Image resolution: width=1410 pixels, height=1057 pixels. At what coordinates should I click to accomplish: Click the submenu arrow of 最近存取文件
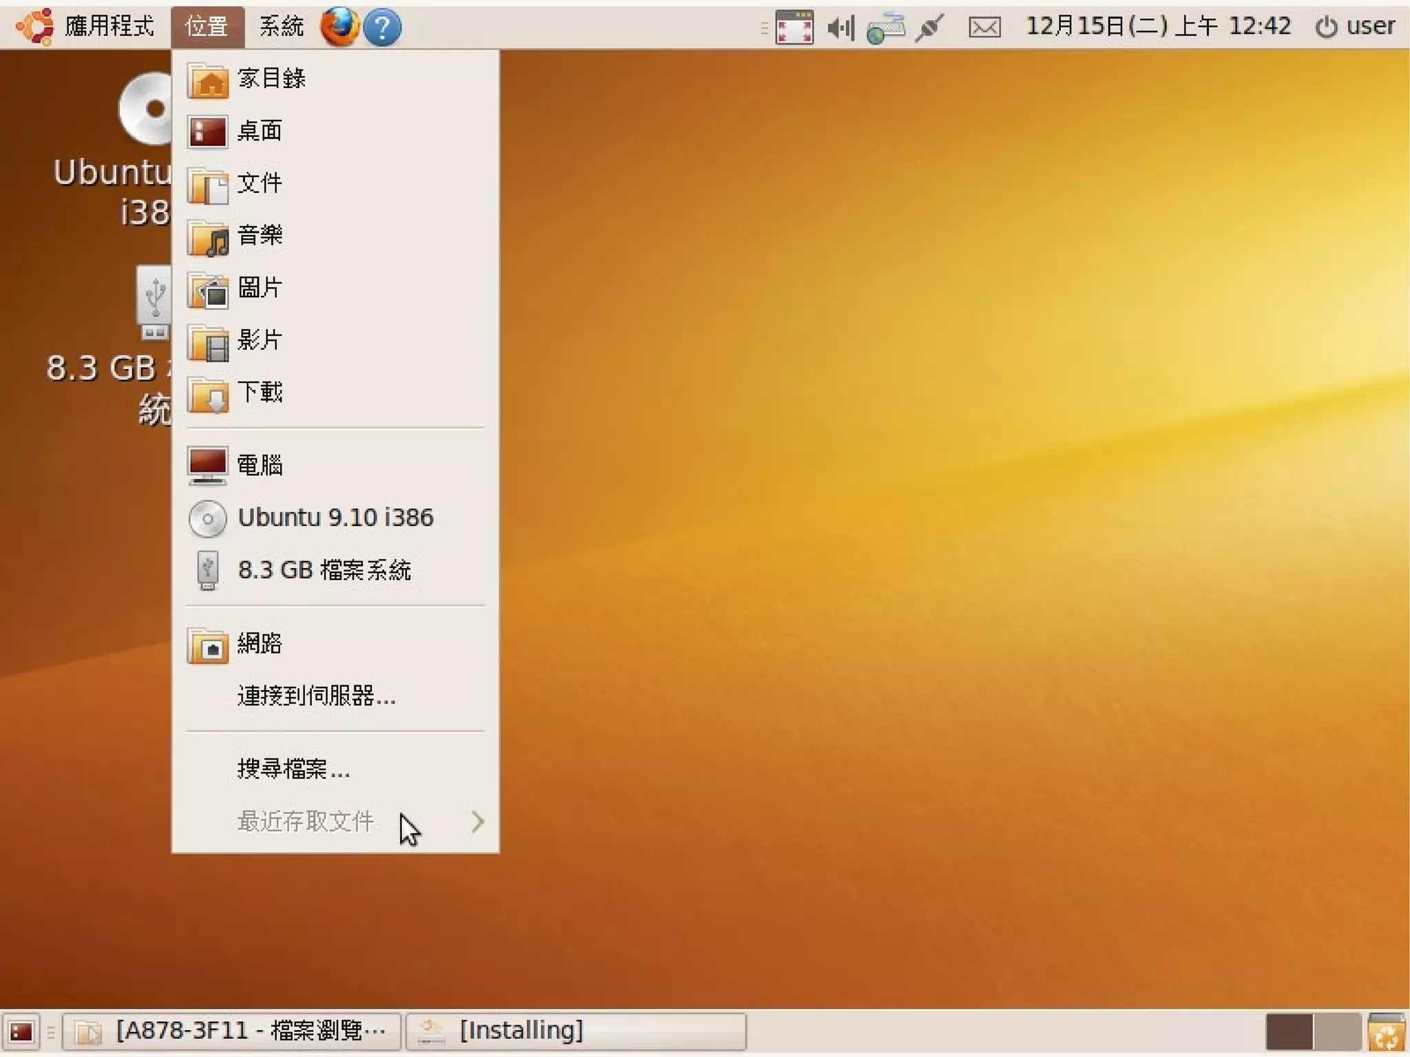478,821
